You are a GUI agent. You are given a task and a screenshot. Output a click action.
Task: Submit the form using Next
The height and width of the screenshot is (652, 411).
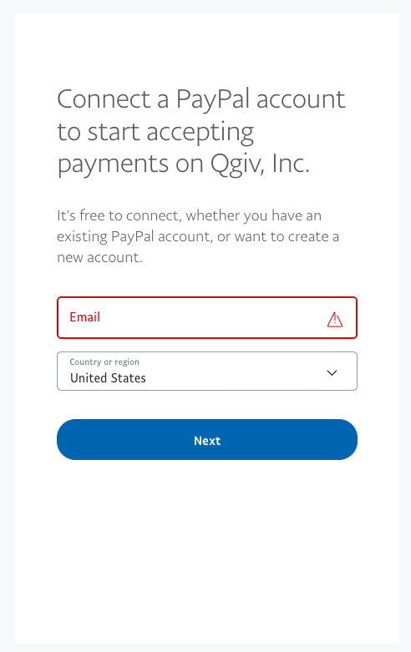pyautogui.click(x=207, y=439)
